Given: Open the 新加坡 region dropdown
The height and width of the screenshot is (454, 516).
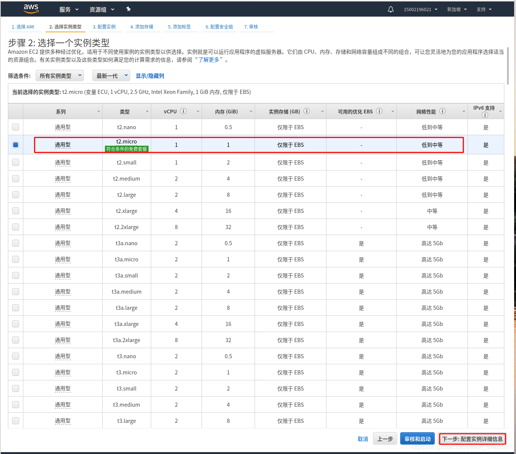Looking at the screenshot, I should 457,9.
